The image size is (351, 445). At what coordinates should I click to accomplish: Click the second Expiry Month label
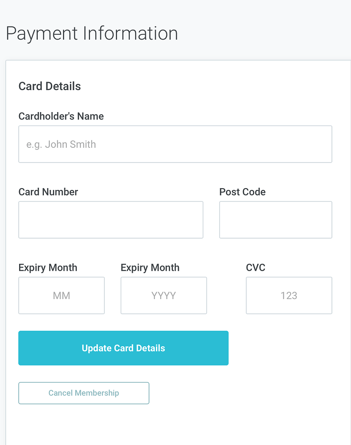[149, 268]
